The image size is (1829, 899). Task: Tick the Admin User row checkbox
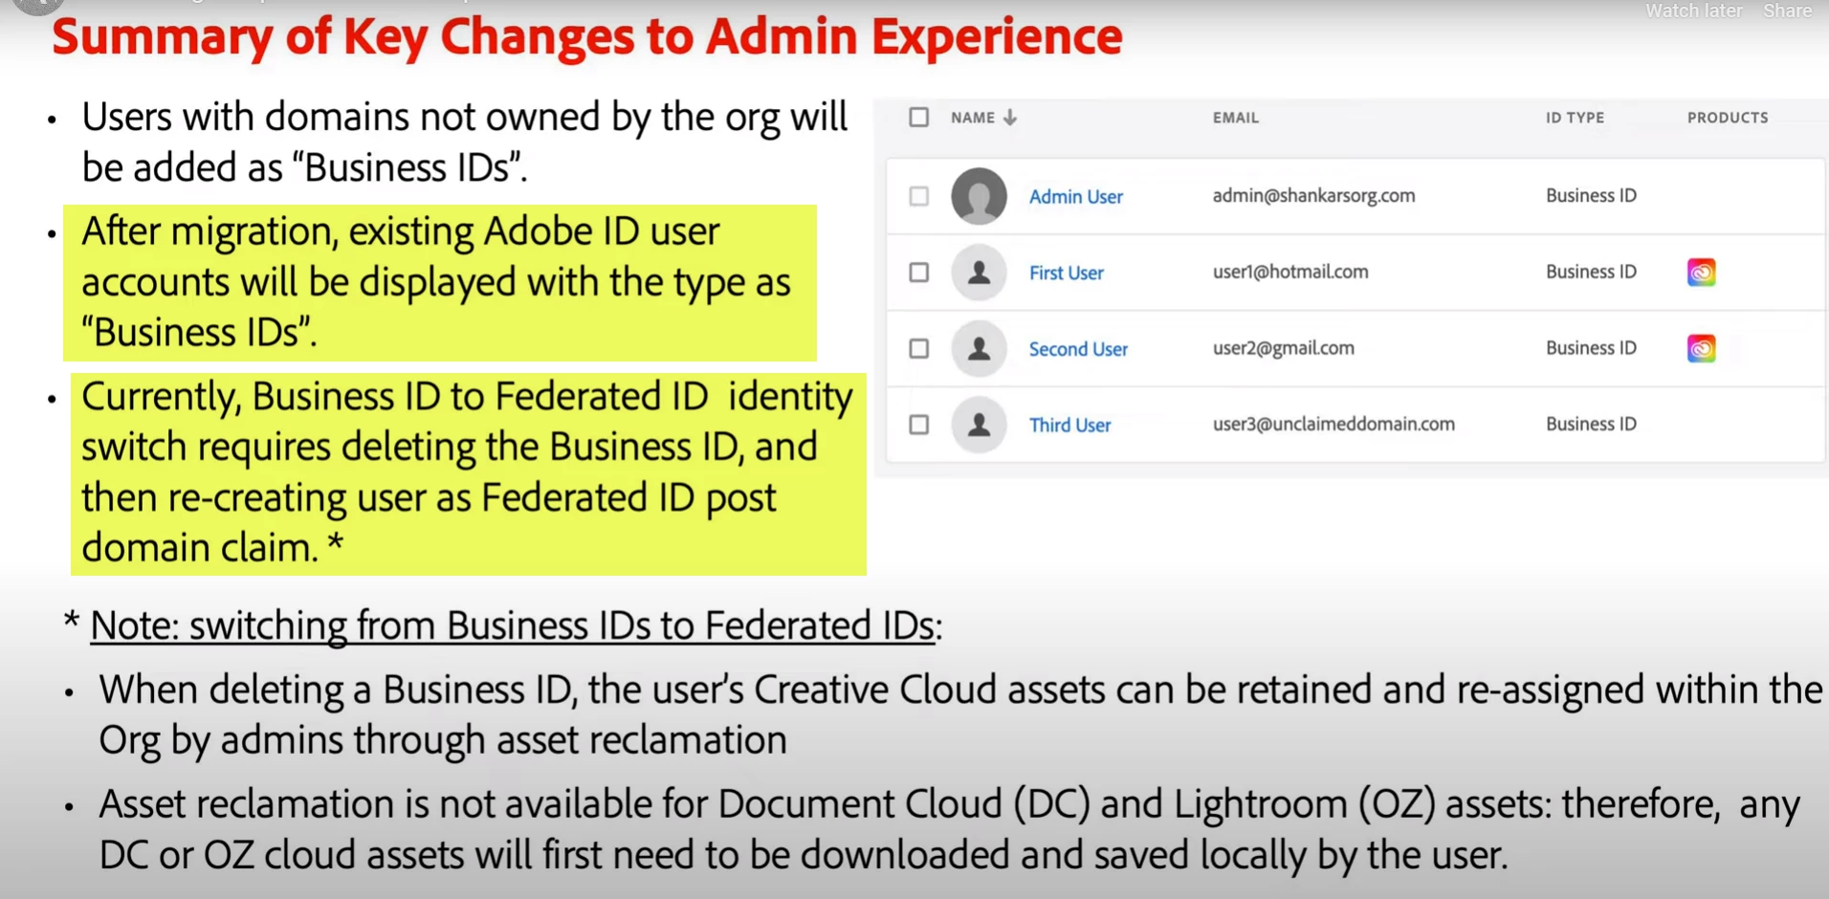[x=918, y=196]
